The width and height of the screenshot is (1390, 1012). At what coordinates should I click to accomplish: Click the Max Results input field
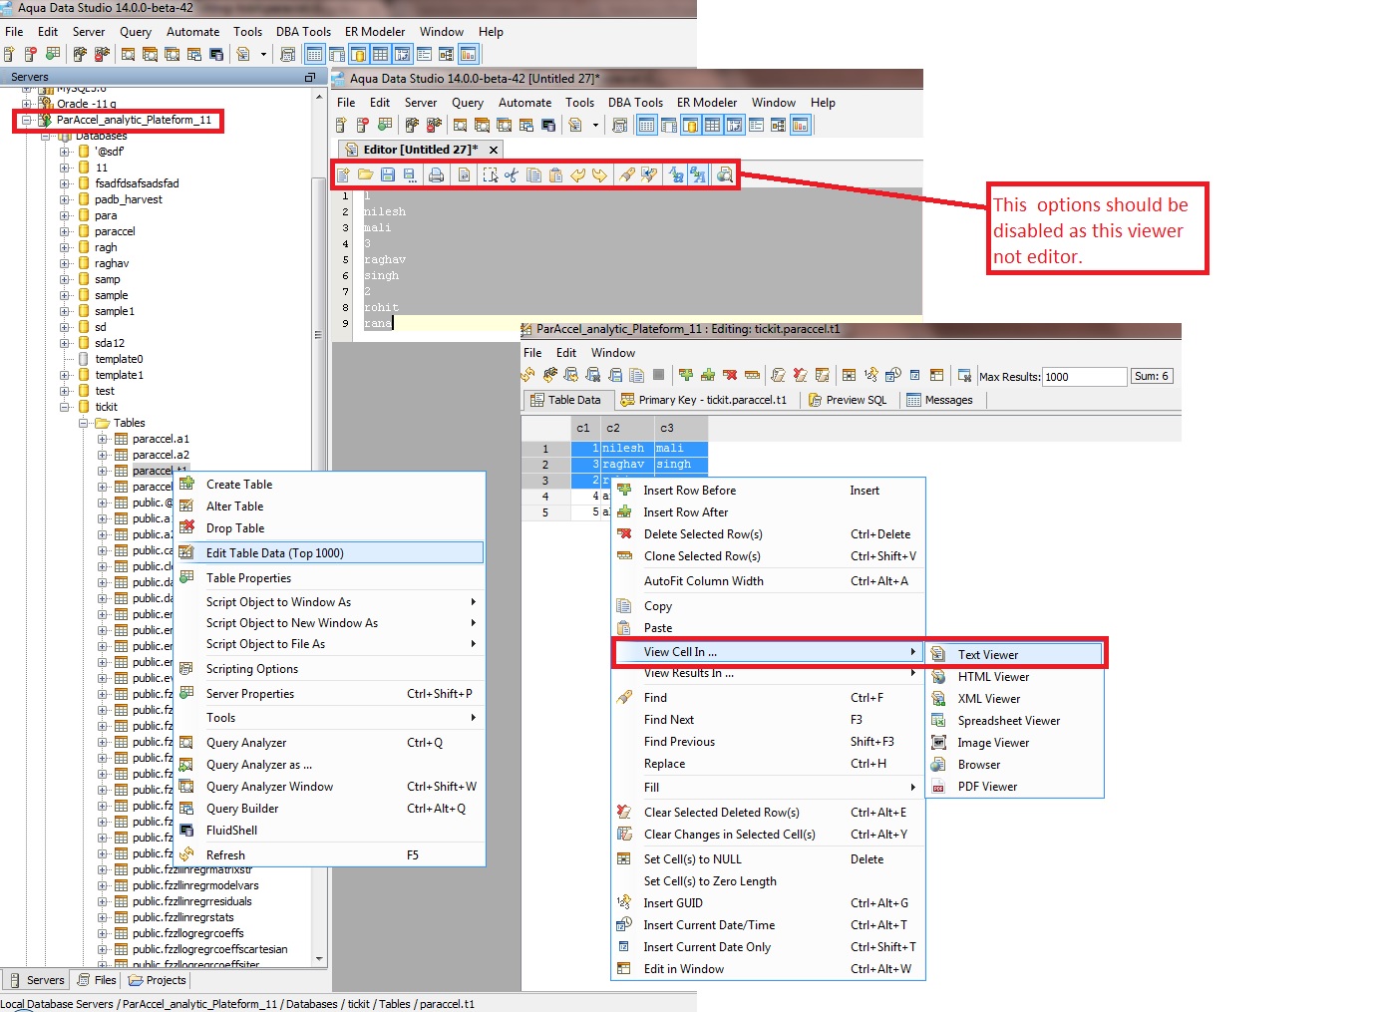pos(1084,377)
